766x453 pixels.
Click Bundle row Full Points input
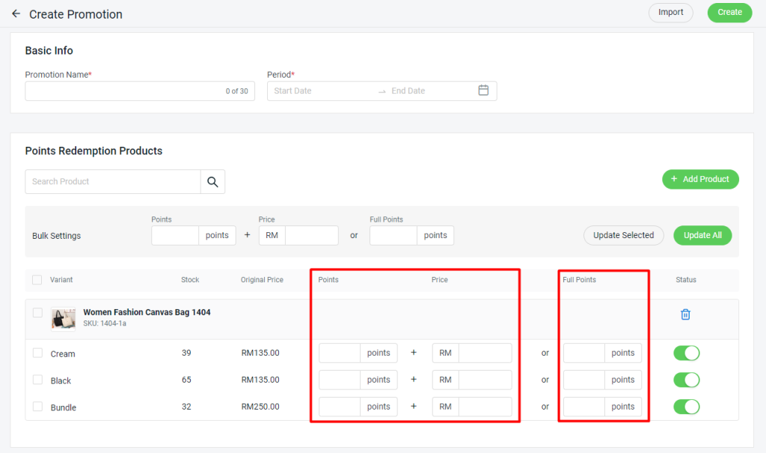click(584, 407)
